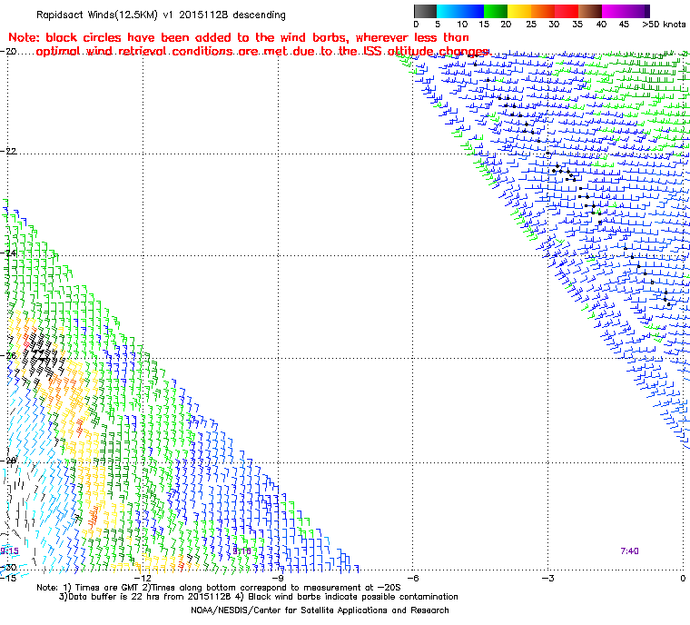Click the purple '9:18' swath time label
The image size is (690, 625).
pos(241,551)
